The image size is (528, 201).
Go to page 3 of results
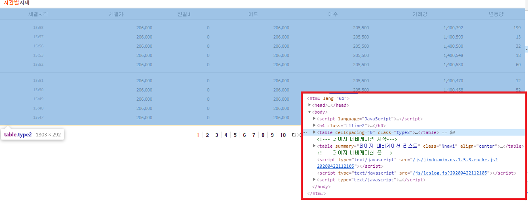pyautogui.click(x=217, y=135)
